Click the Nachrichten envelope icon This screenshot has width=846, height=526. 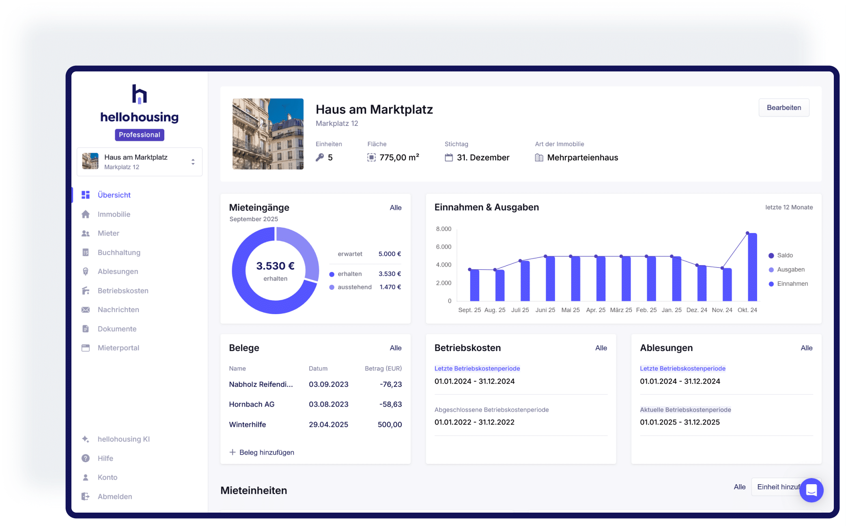(x=86, y=310)
